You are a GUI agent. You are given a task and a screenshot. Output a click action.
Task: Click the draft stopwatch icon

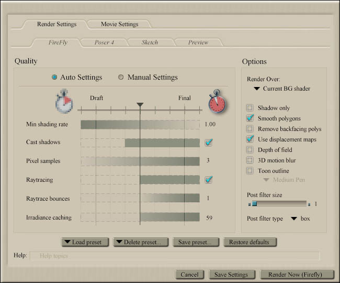click(x=64, y=101)
